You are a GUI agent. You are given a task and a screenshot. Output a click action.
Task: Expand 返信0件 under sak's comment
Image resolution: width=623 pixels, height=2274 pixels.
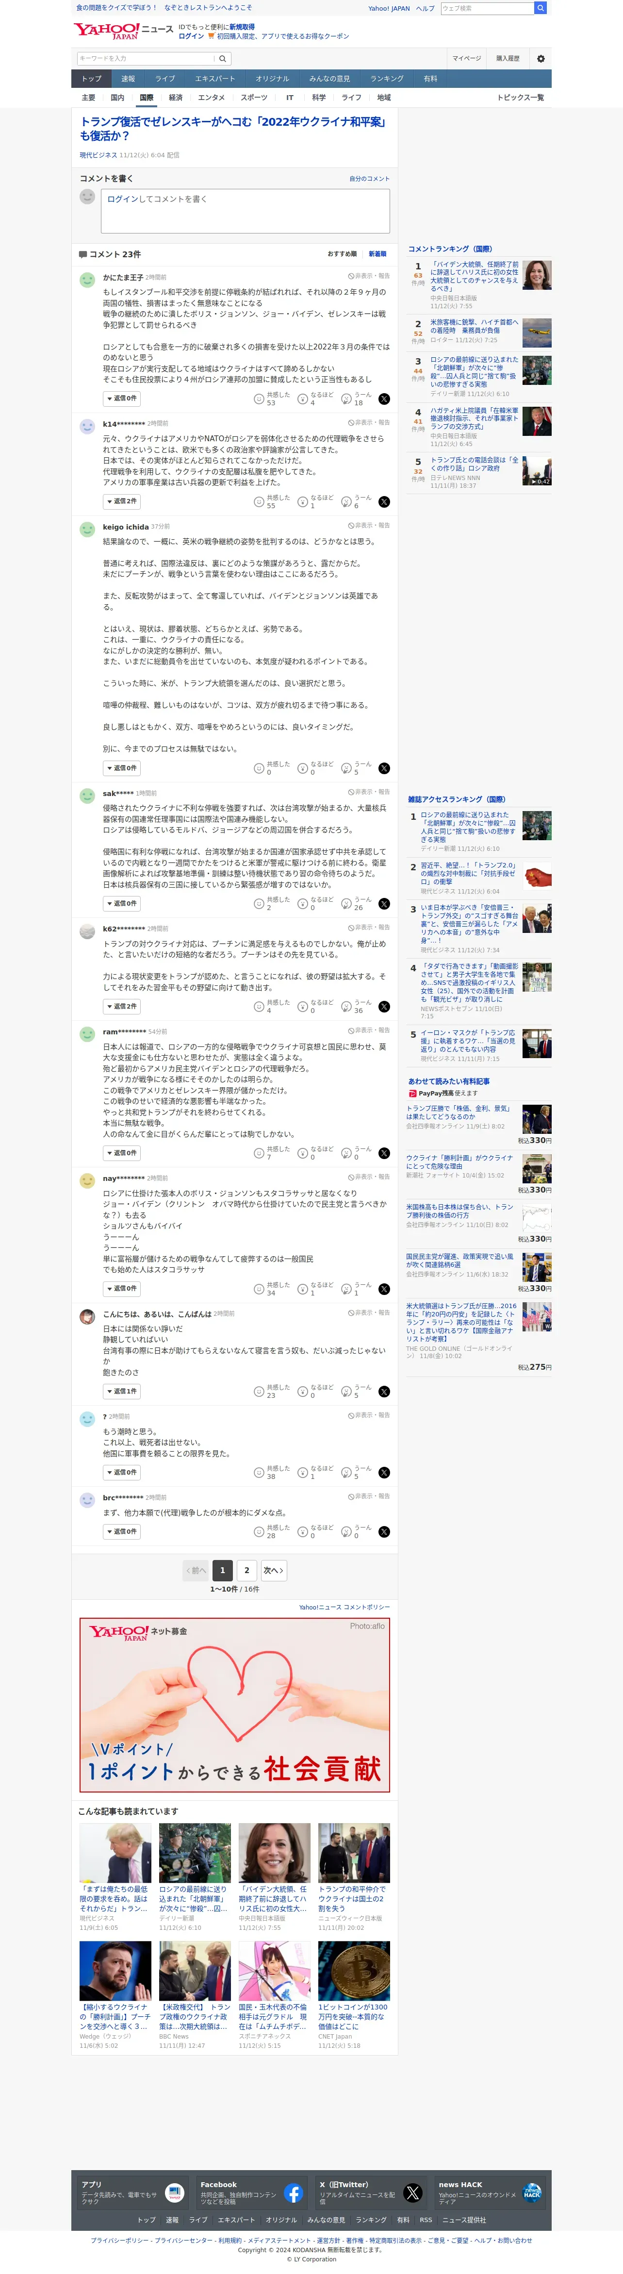click(x=122, y=904)
